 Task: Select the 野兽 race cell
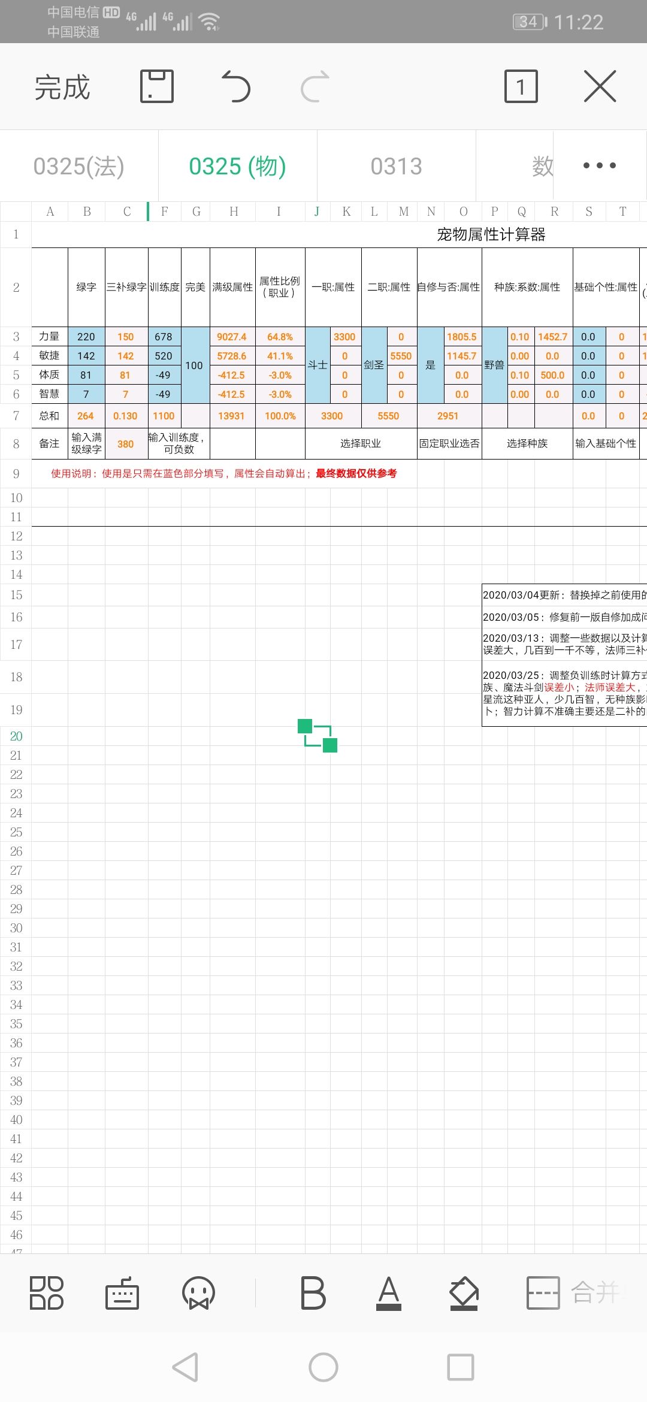(x=495, y=365)
